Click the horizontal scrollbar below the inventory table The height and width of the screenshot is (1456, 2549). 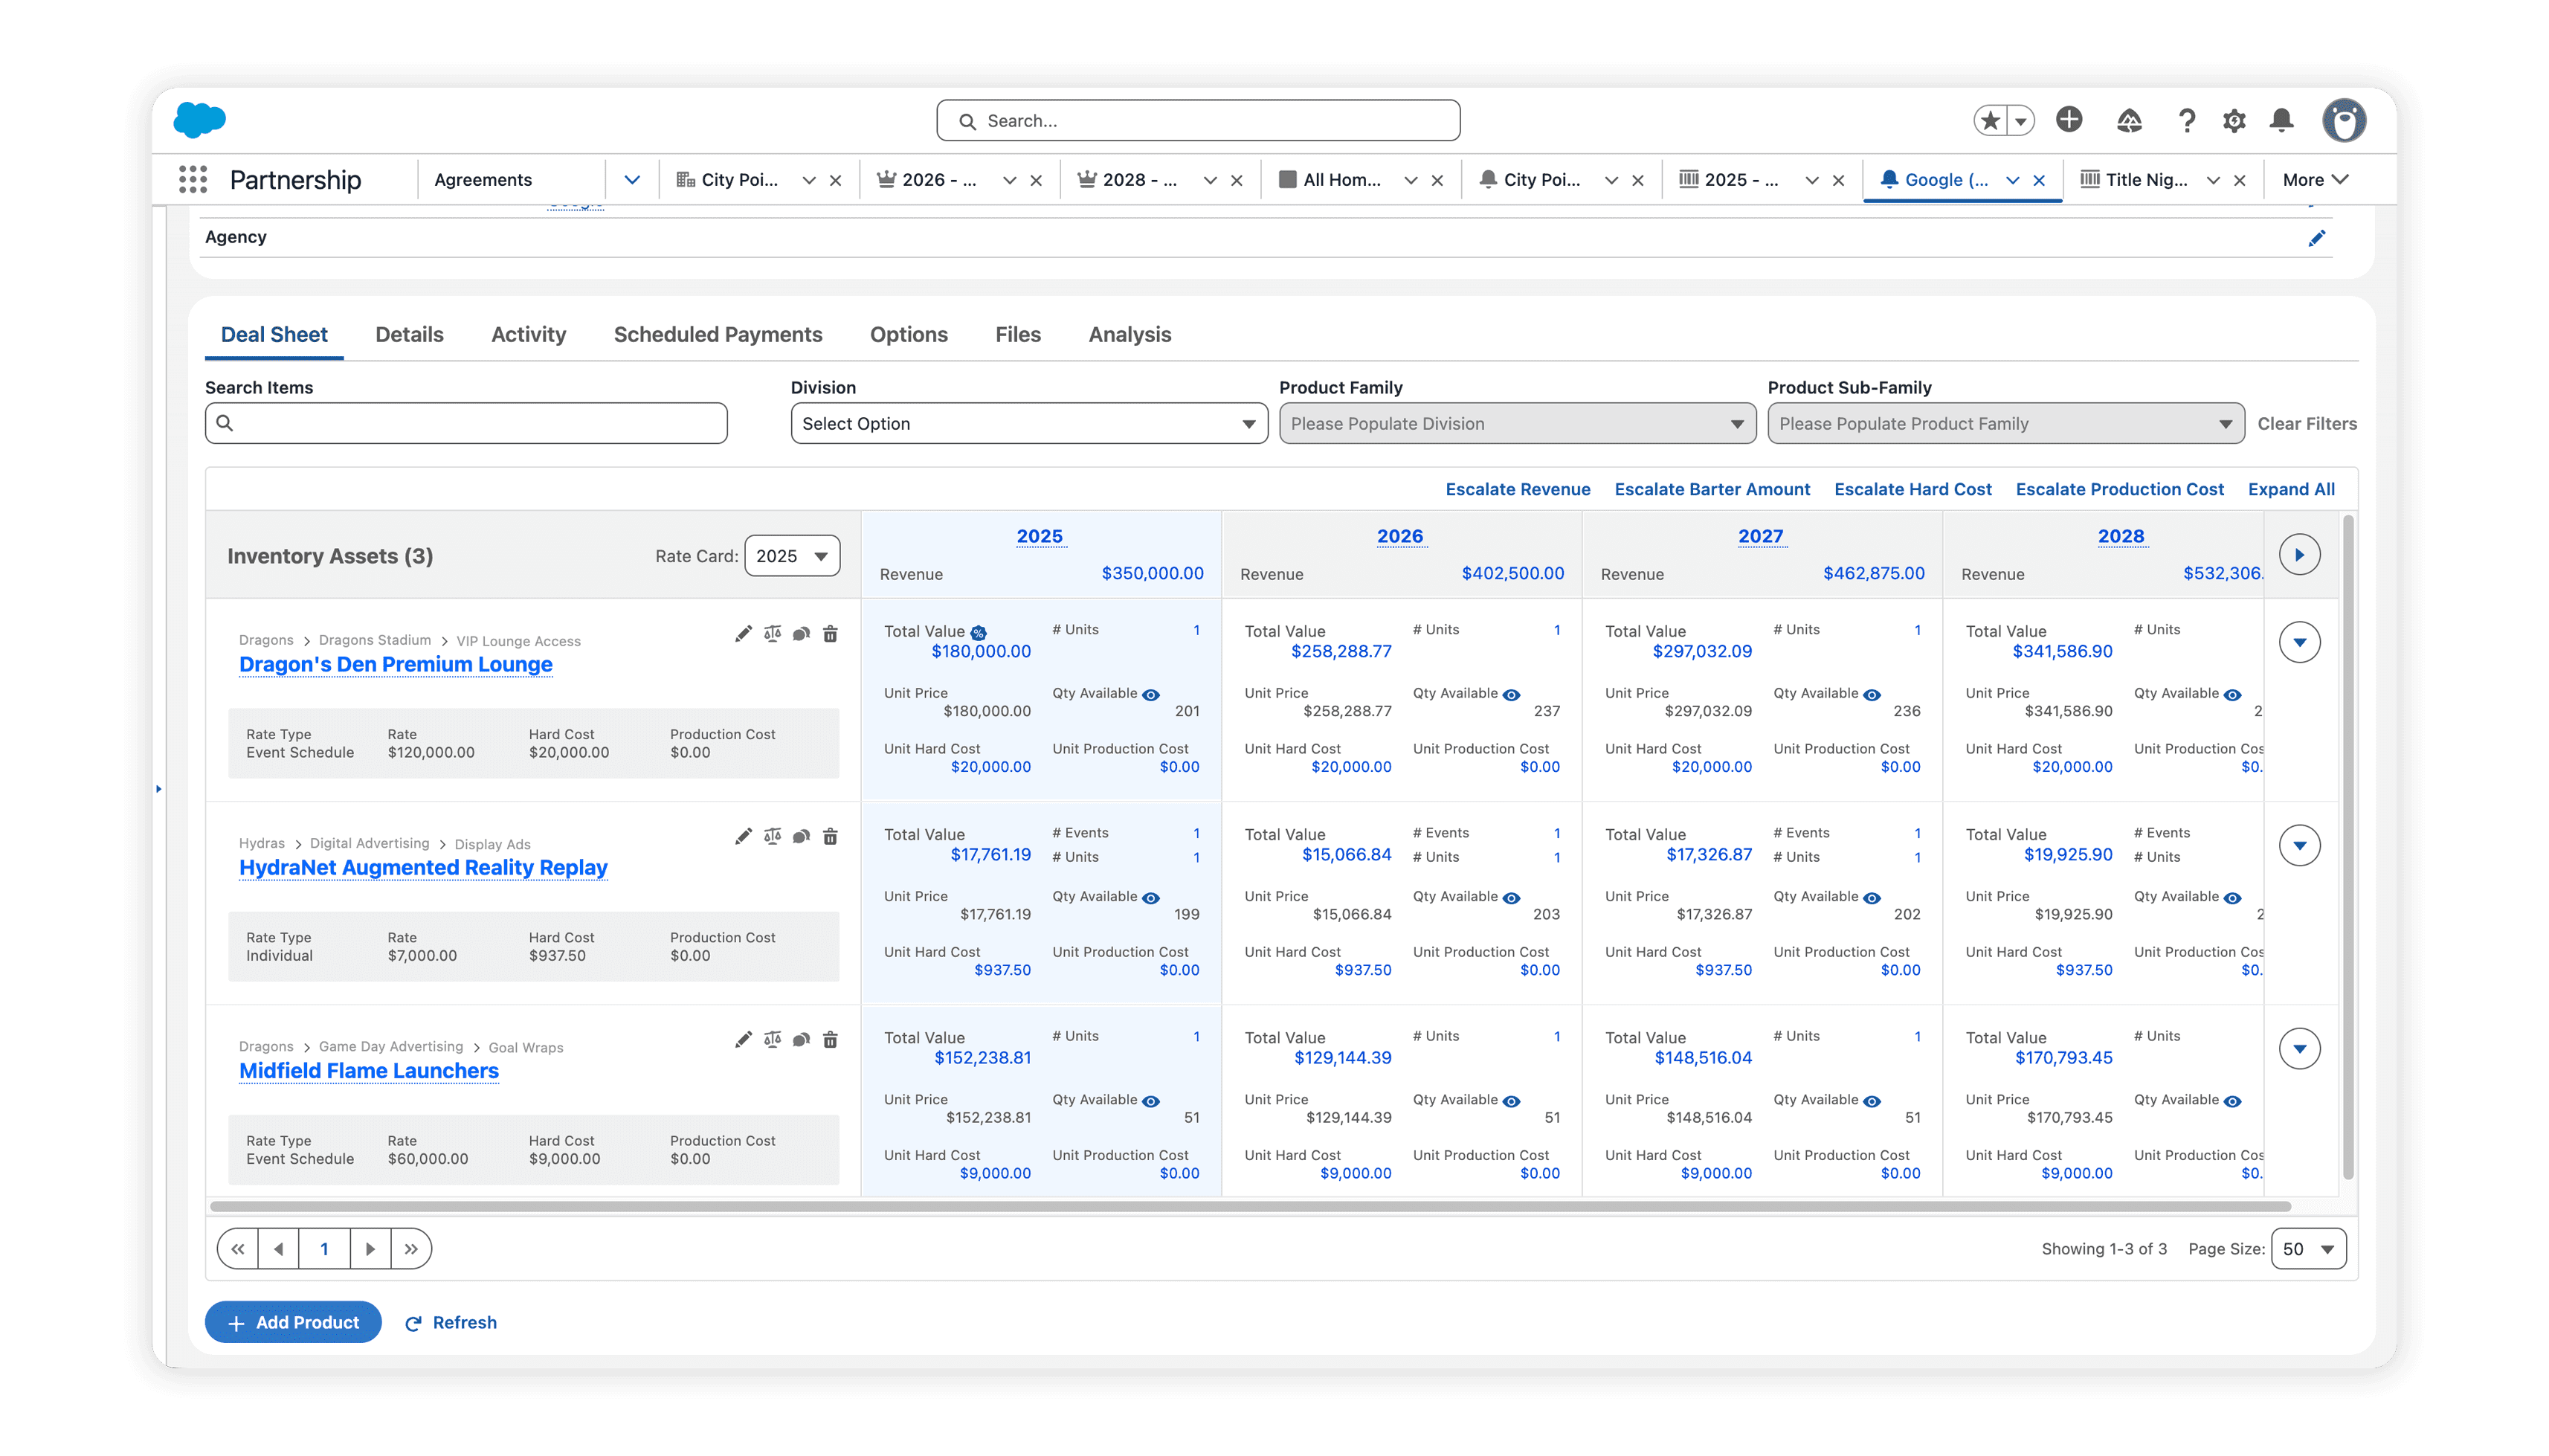pos(1250,1206)
